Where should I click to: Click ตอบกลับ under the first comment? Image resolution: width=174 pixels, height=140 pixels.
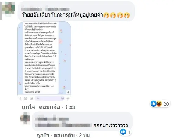[x=50, y=107]
